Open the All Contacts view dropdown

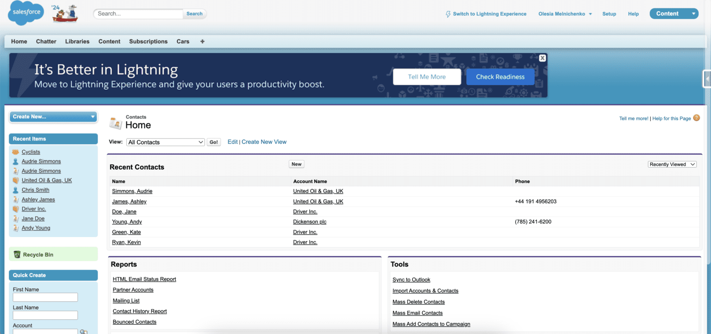(165, 142)
